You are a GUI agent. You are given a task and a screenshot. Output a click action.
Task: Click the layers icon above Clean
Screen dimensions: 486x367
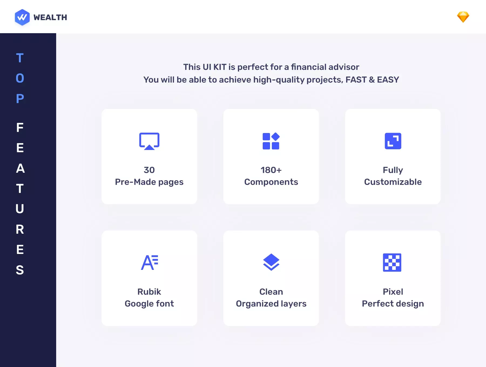pos(271,262)
